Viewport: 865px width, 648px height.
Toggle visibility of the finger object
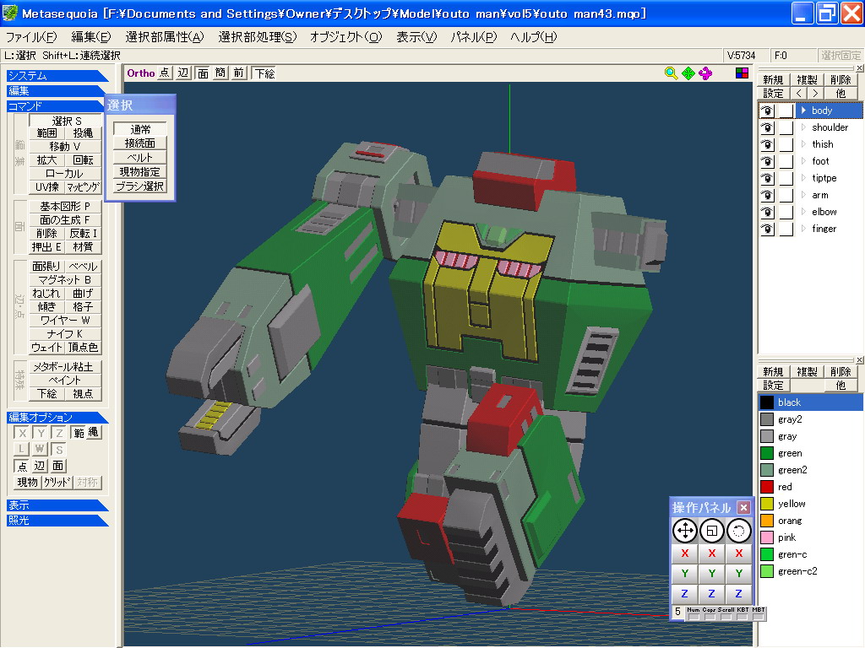(x=767, y=229)
